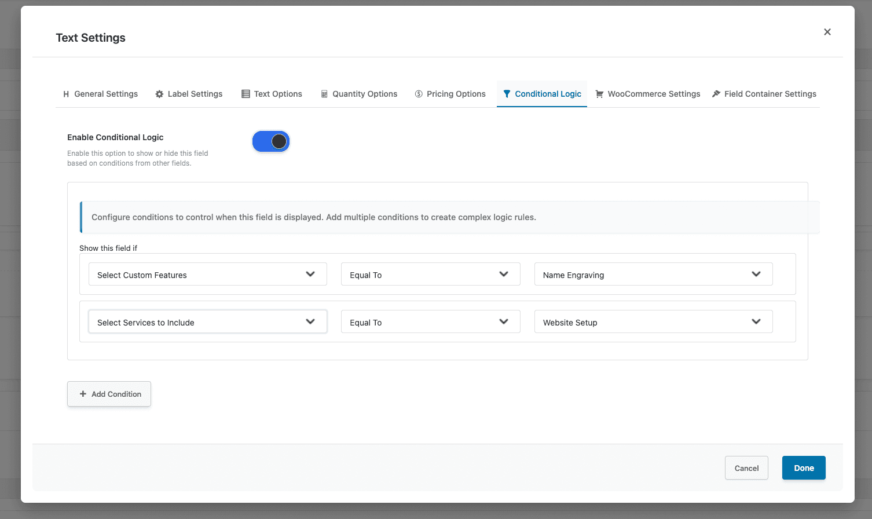Click the WooCommerce Settings cart icon

599,94
